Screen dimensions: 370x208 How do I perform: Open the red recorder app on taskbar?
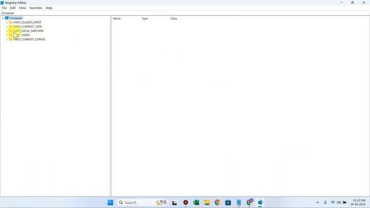186,203
